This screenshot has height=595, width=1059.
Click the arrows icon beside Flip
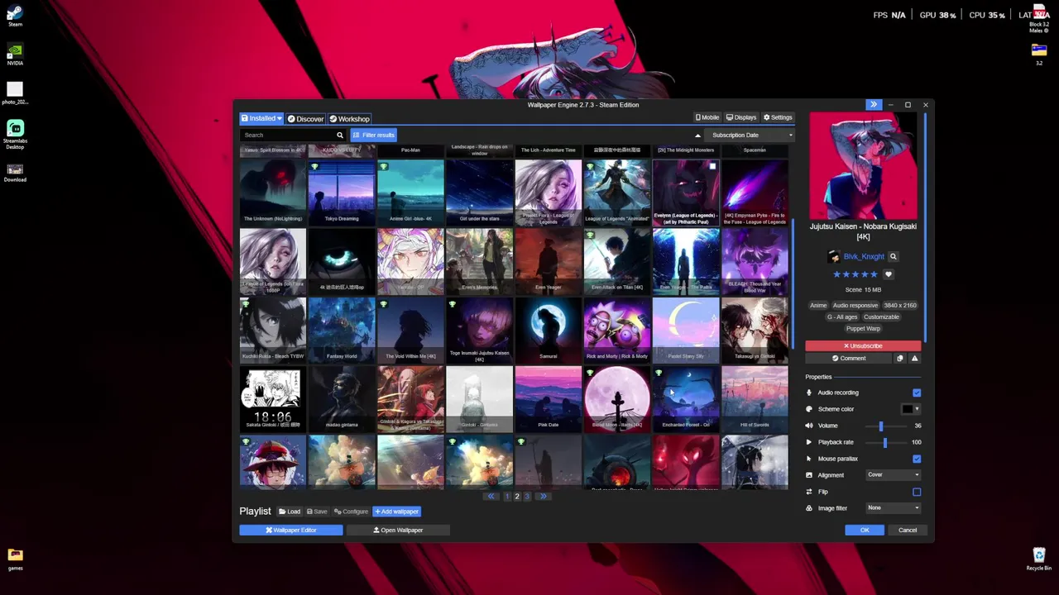pyautogui.click(x=809, y=492)
